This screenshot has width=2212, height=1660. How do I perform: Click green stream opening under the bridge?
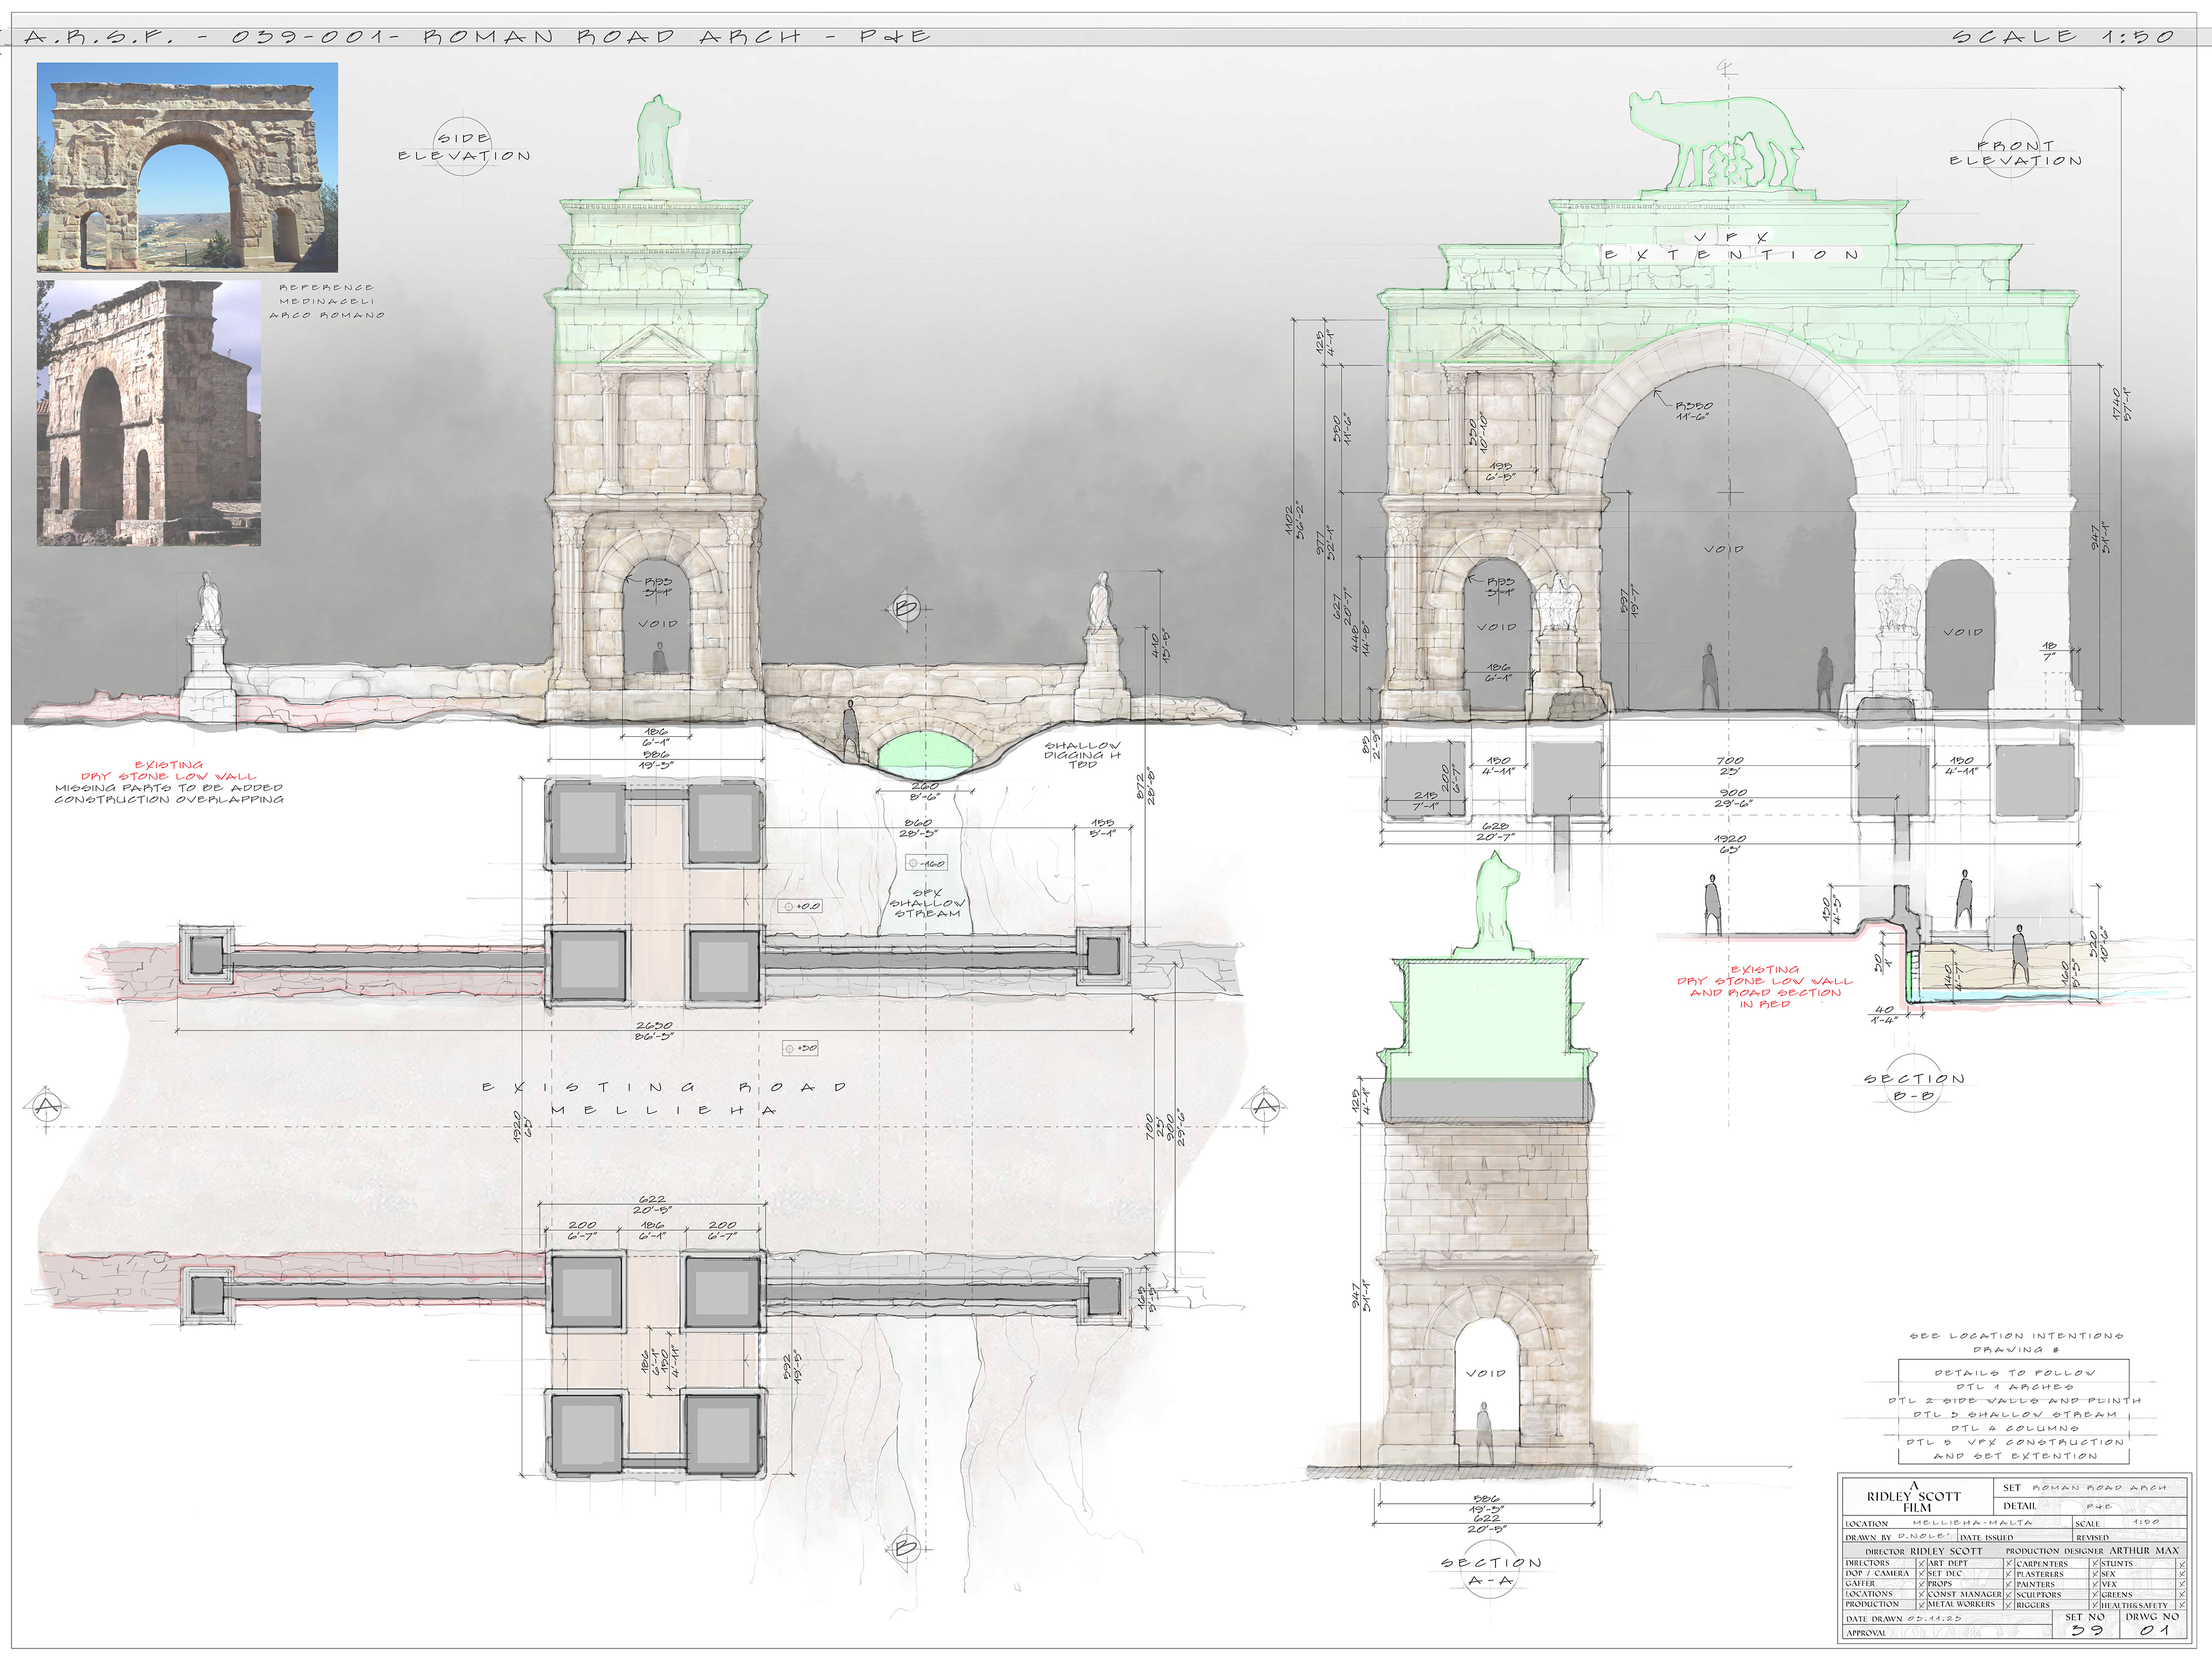[x=925, y=750]
